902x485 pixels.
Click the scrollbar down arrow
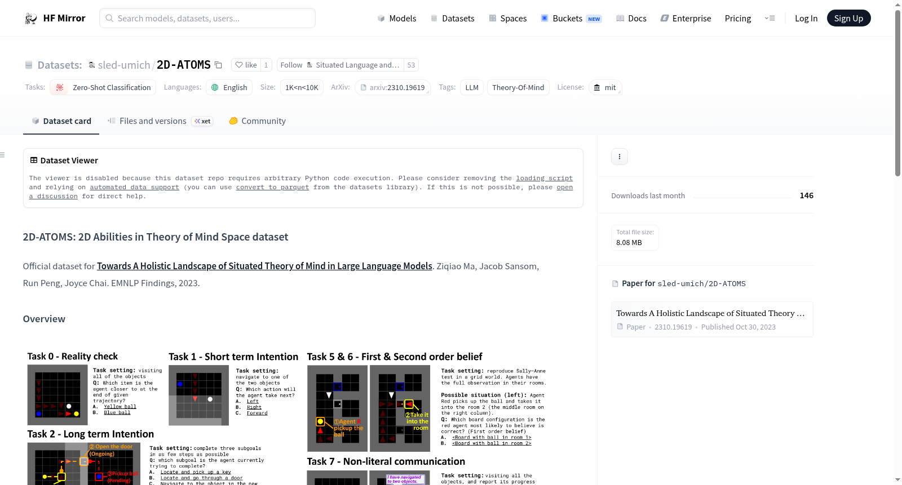tap(898, 480)
